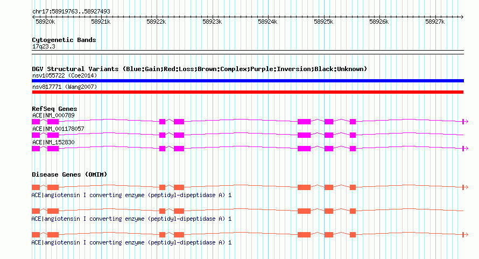The height and width of the screenshot is (259, 479).
Task: Click the RefSeq Genes track title
Action: 54,109
